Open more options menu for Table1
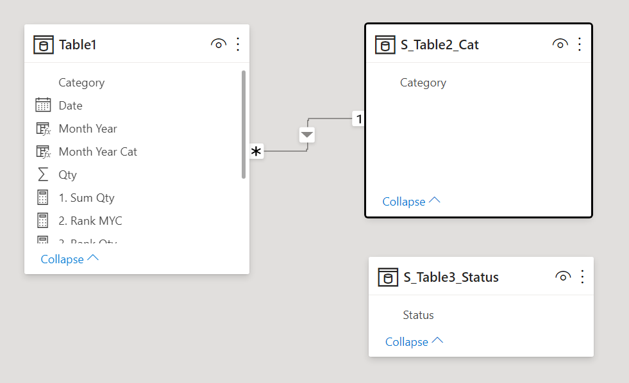The width and height of the screenshot is (629, 383). pyautogui.click(x=238, y=44)
